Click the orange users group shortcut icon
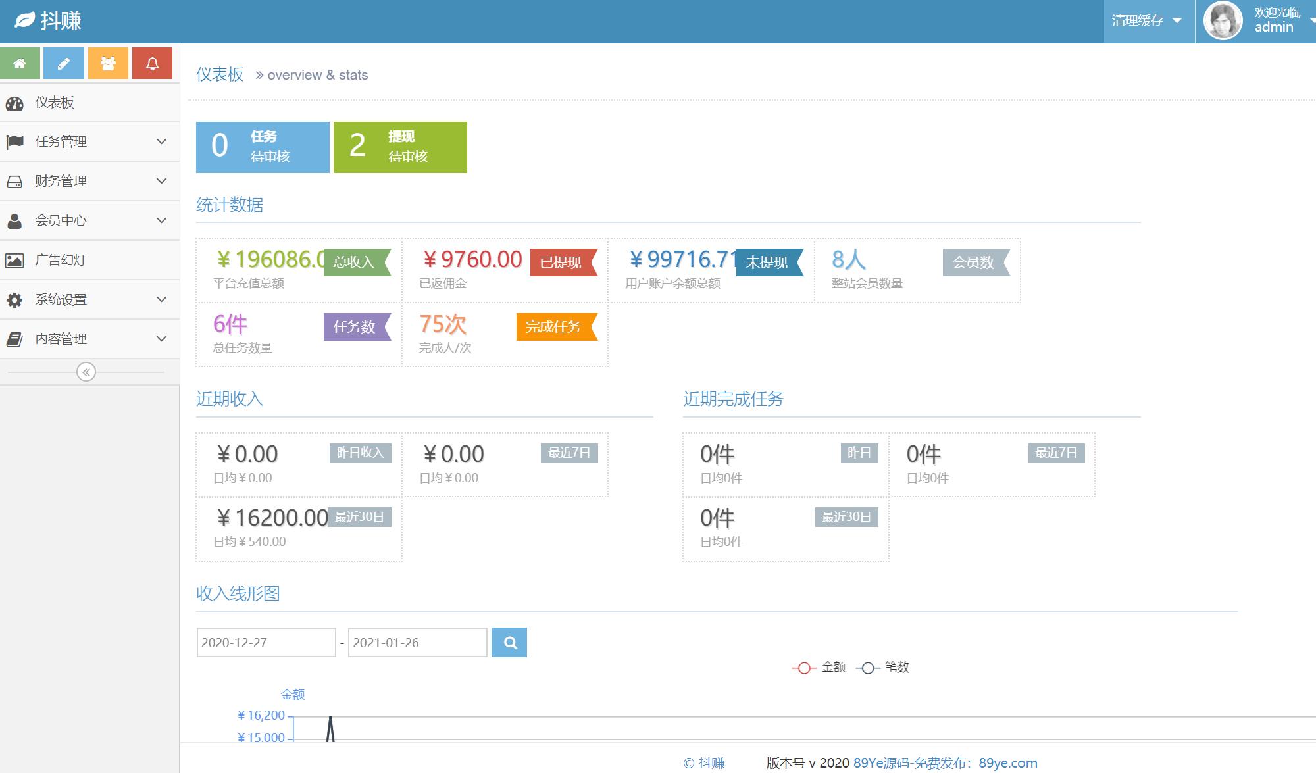The width and height of the screenshot is (1316, 773). click(x=108, y=63)
